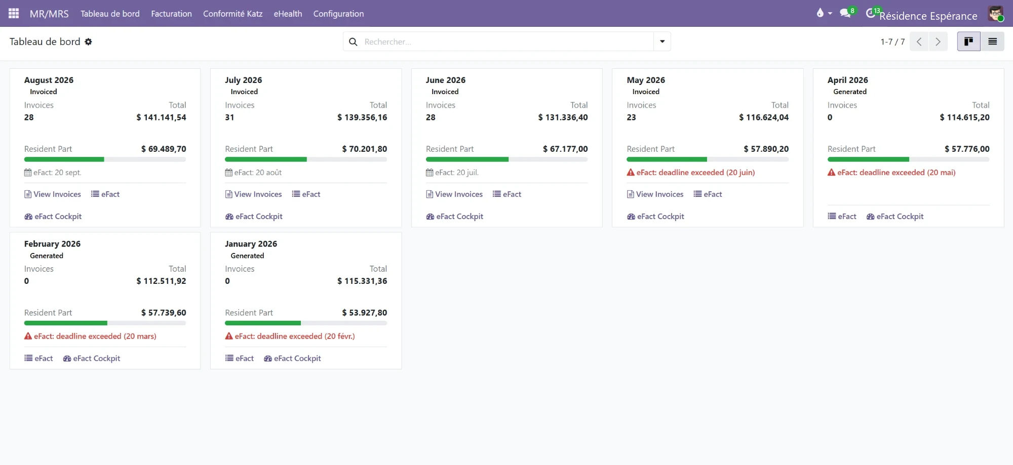Open the user avatar menu
Viewport: 1013px width, 465px height.
(995, 14)
